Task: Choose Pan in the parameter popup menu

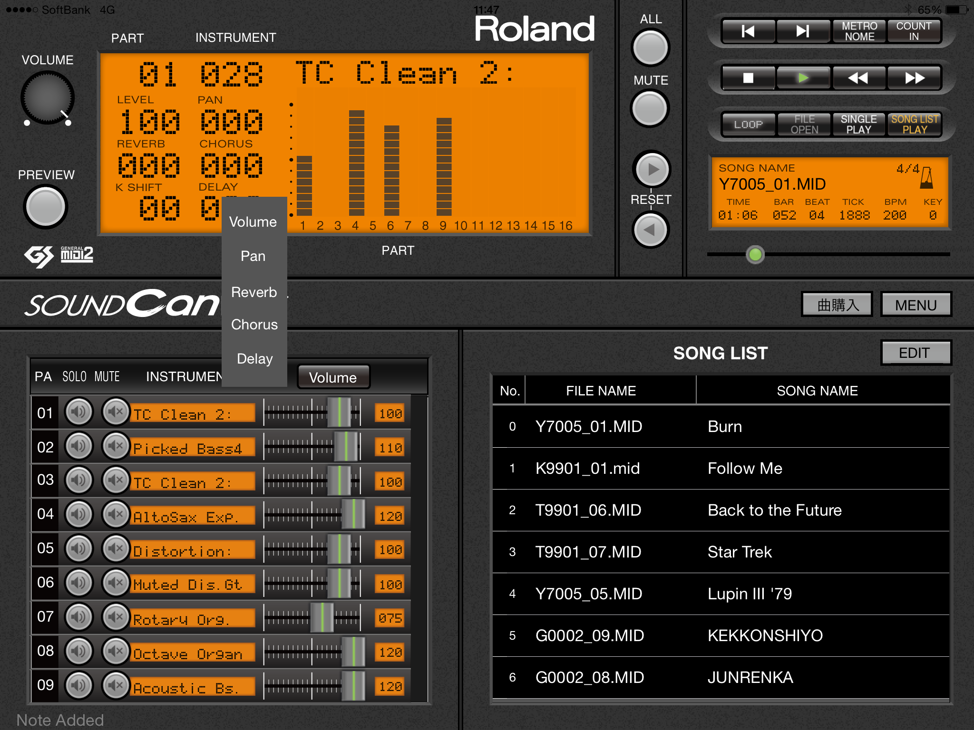Action: pyautogui.click(x=253, y=256)
